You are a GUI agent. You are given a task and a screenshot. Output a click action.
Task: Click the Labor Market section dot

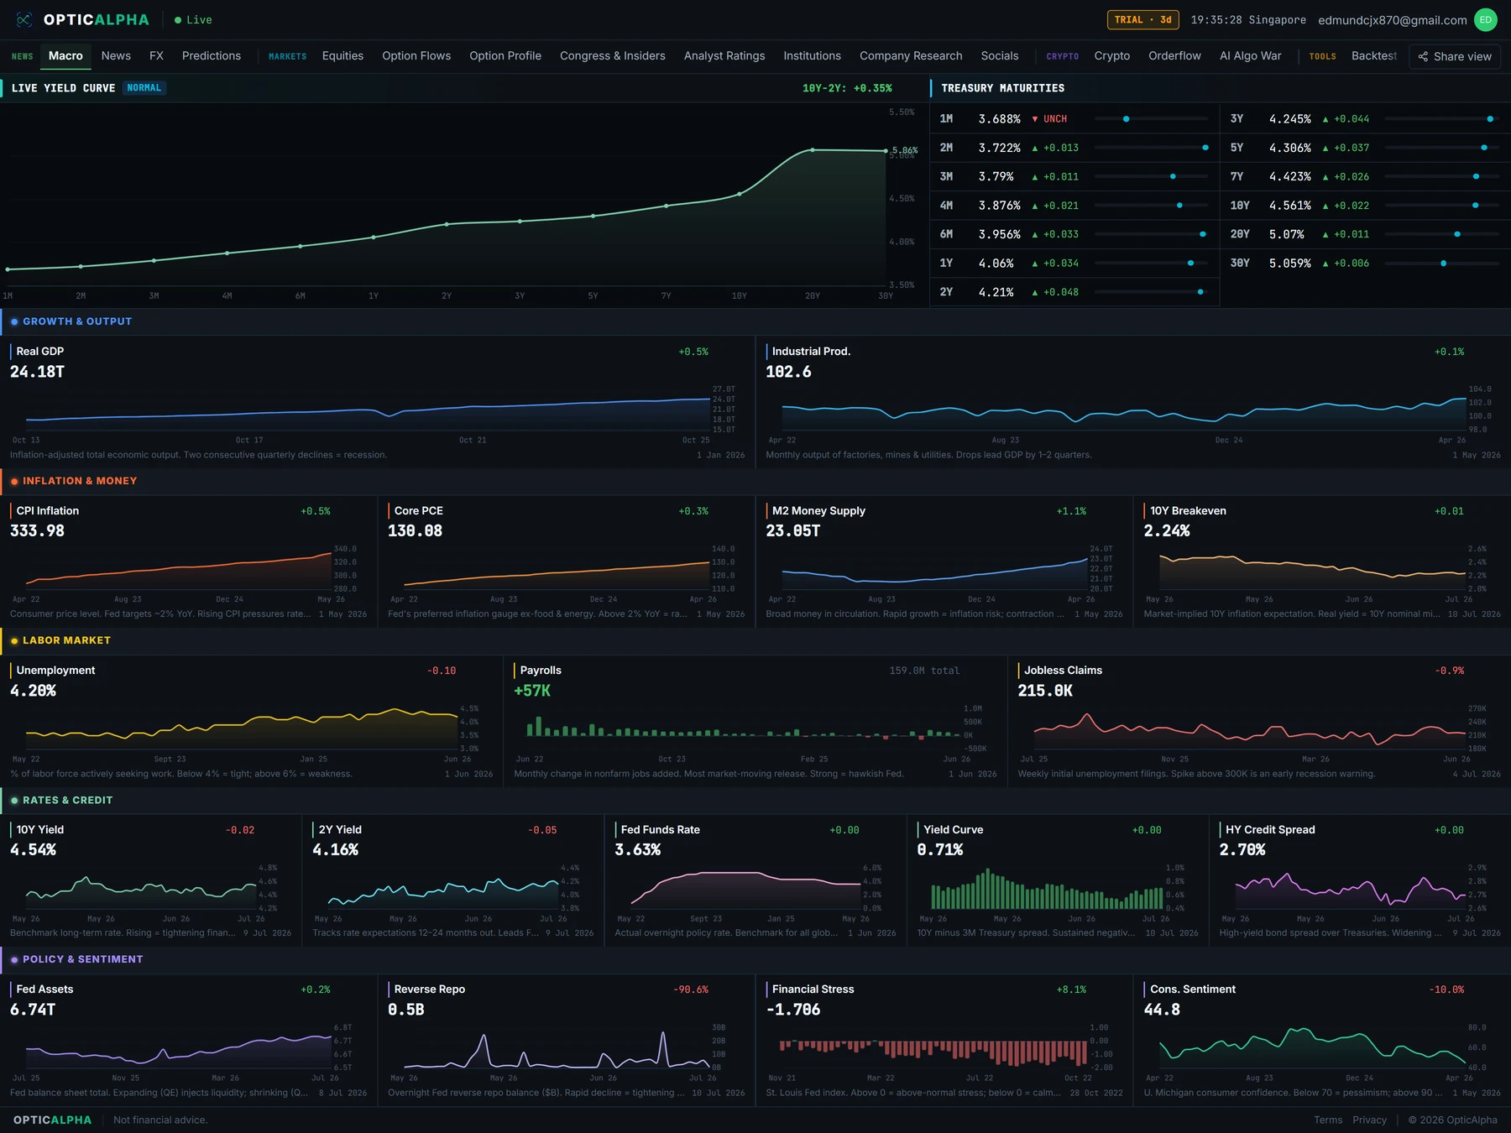[x=14, y=640]
